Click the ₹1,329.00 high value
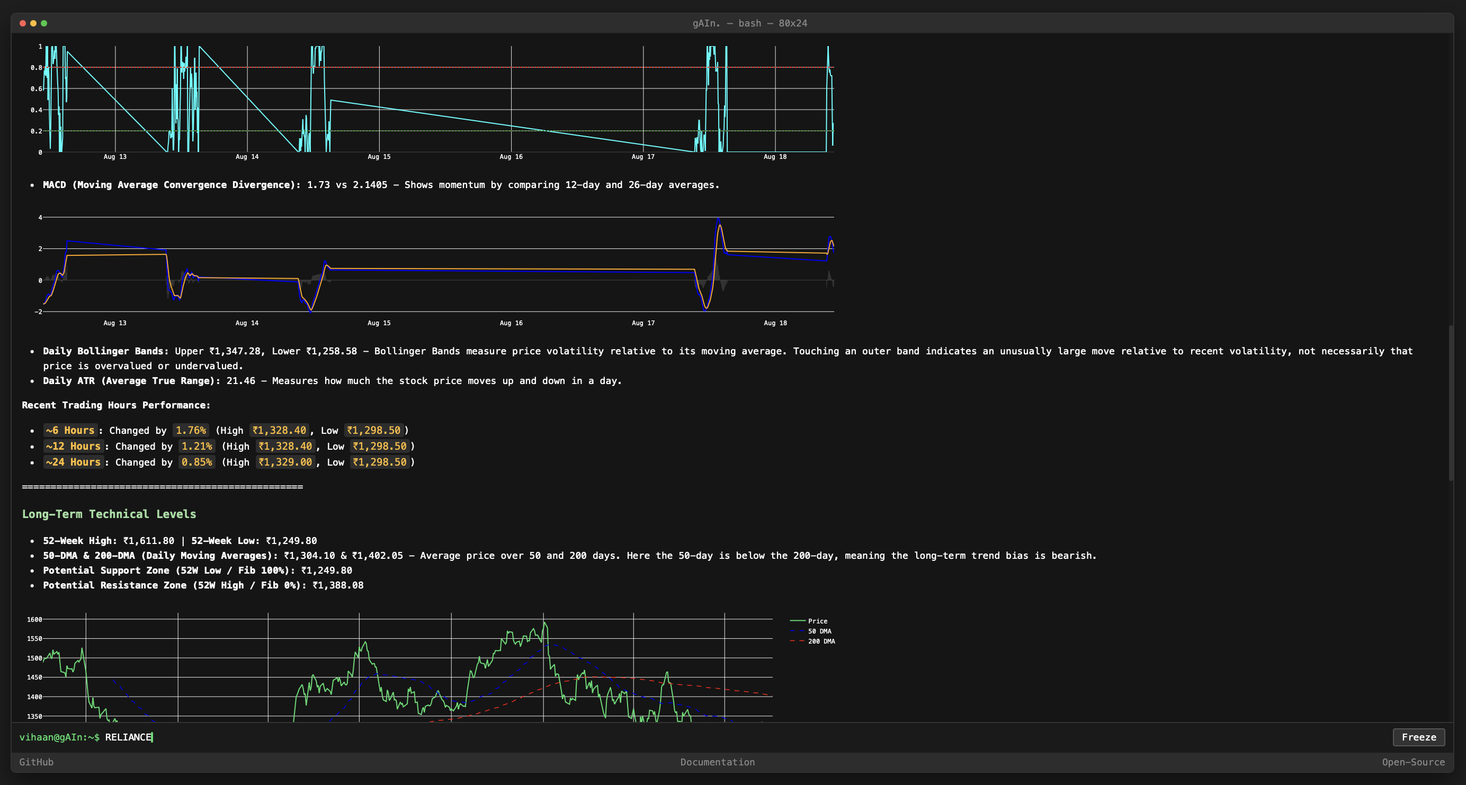This screenshot has width=1466, height=785. point(285,462)
